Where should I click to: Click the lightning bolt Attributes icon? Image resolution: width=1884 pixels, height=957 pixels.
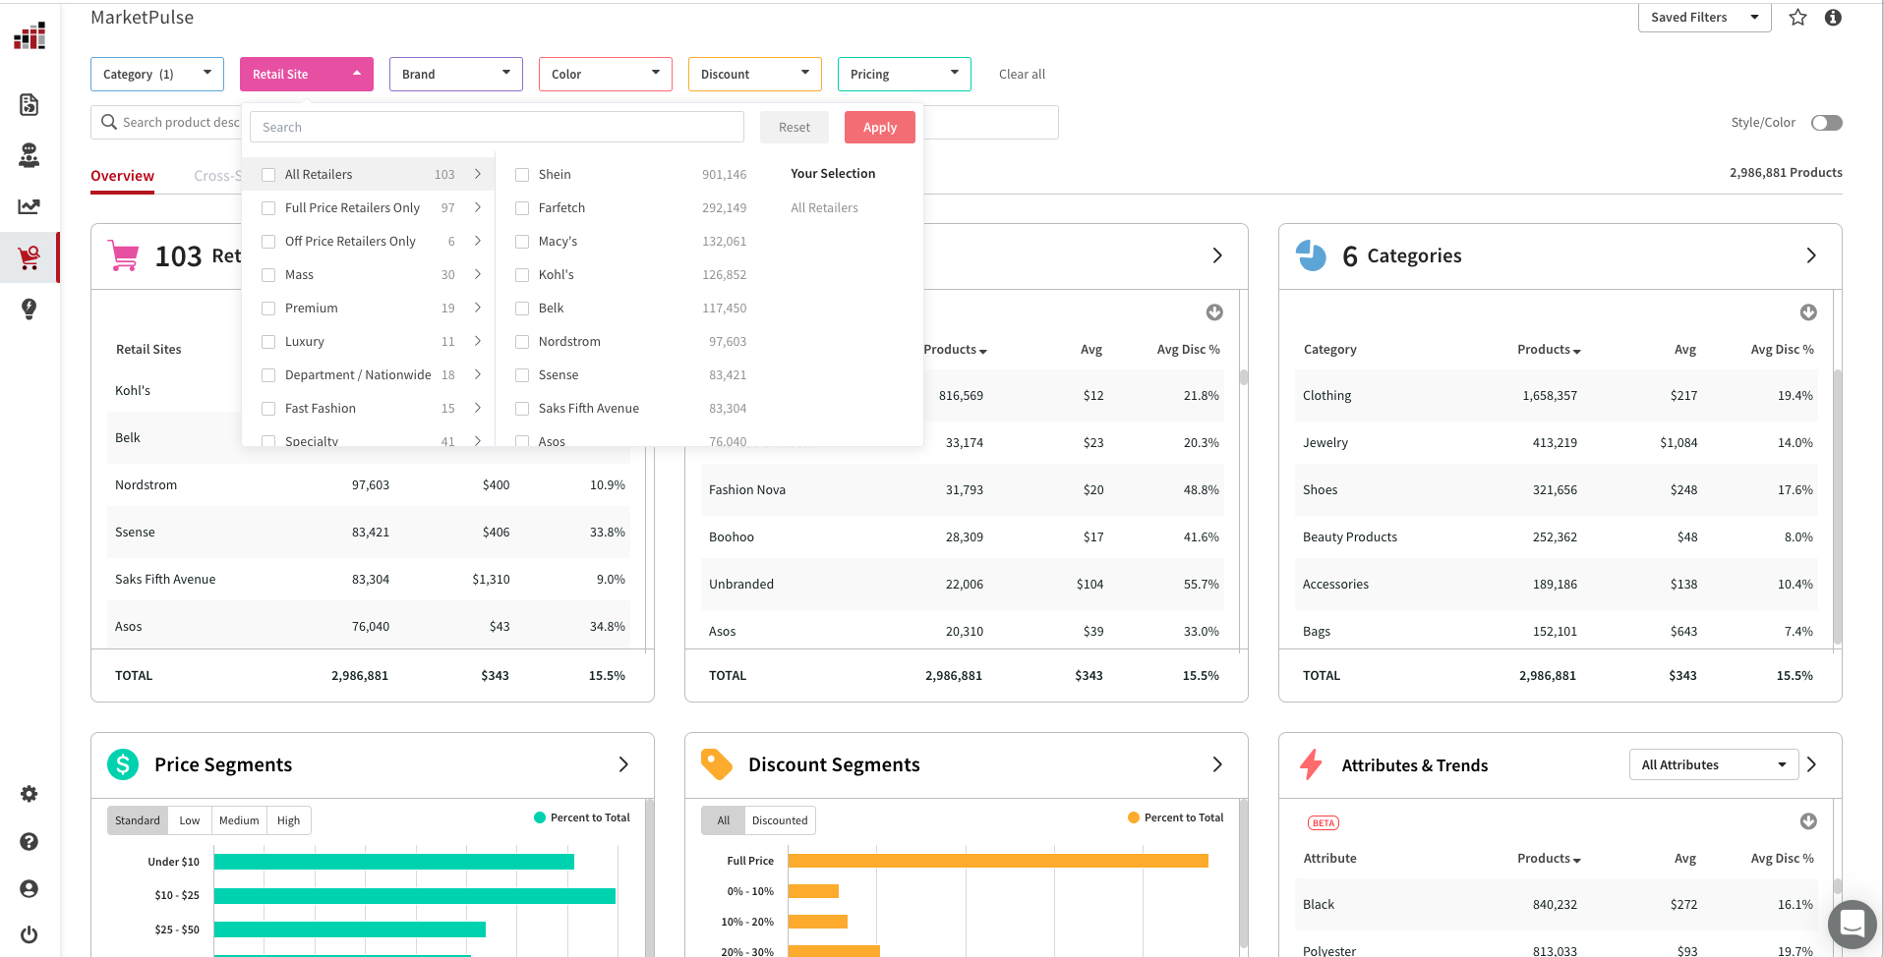tap(1311, 764)
